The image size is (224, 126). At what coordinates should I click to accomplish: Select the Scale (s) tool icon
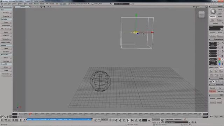222,43
